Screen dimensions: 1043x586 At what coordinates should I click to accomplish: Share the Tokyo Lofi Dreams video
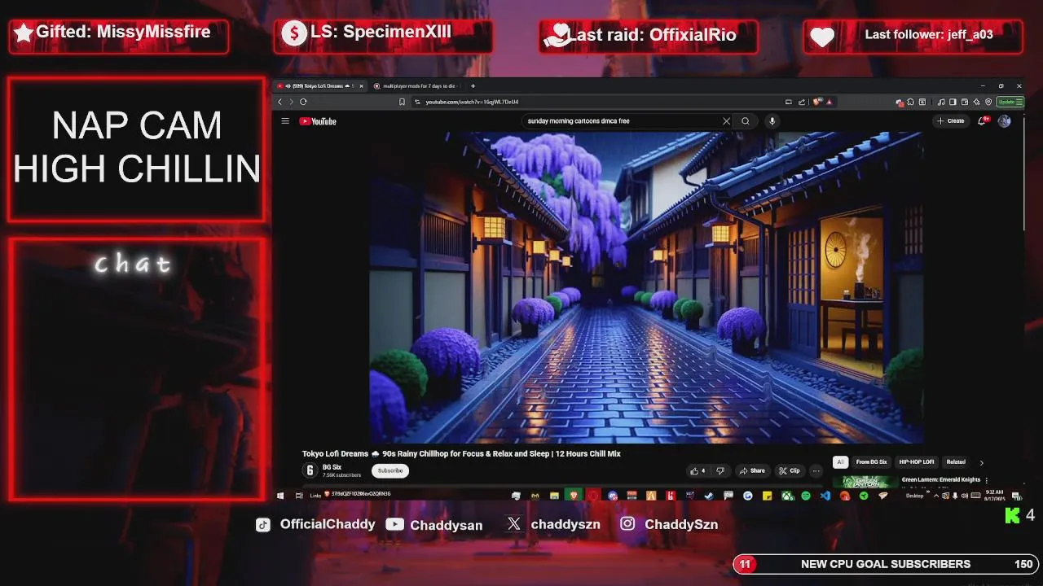(752, 470)
